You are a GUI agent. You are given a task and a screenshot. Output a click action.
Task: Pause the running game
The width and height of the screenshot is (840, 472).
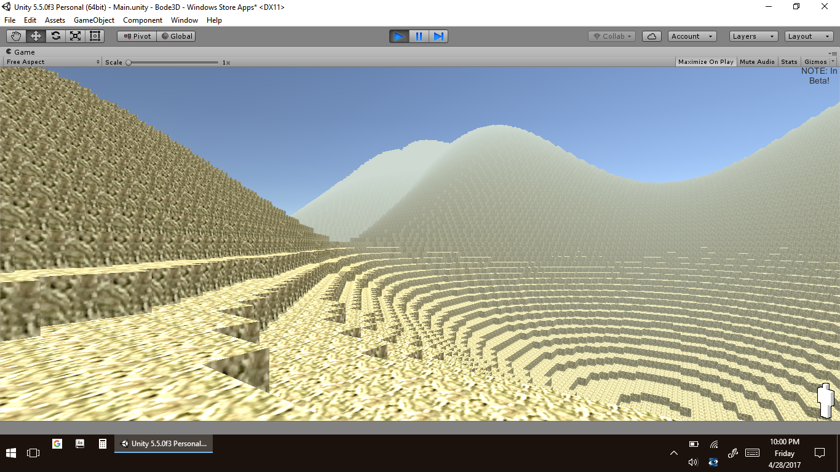coord(419,36)
